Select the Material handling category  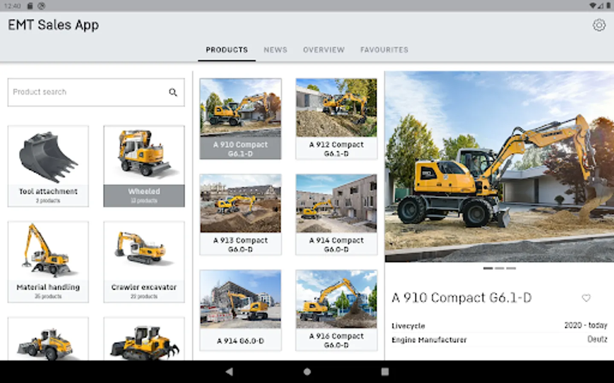48,262
